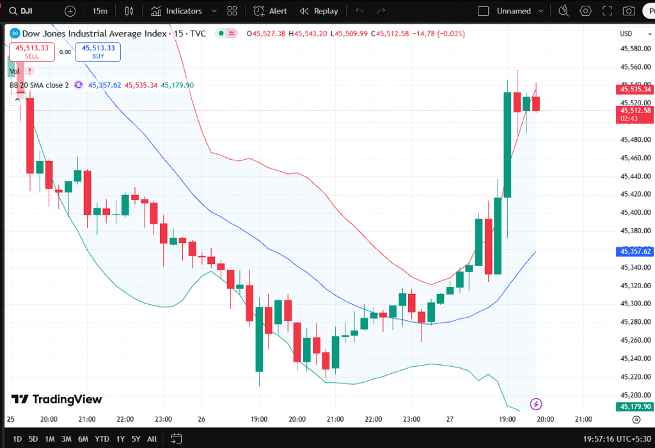The height and width of the screenshot is (448, 655).
Task: Change the 15m chart interval
Action: pos(100,12)
